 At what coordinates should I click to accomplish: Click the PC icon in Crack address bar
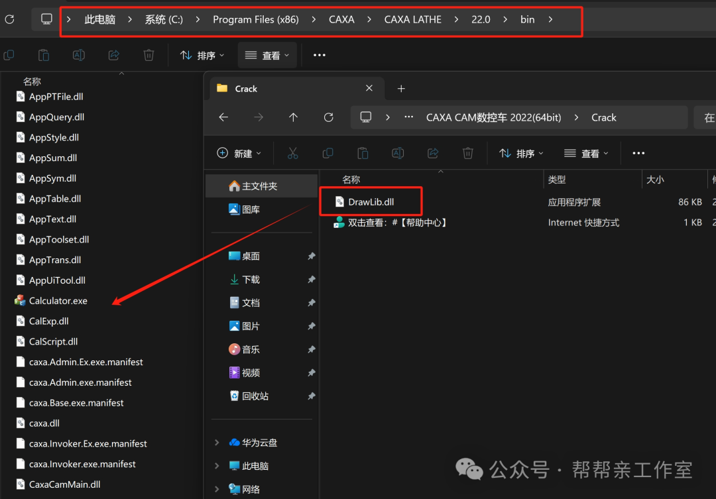pyautogui.click(x=366, y=117)
